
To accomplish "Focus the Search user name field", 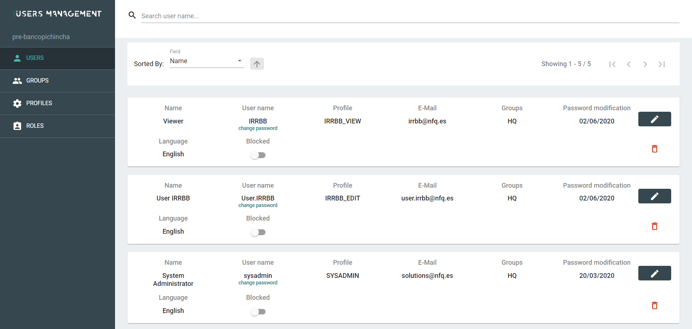I will pyautogui.click(x=410, y=16).
